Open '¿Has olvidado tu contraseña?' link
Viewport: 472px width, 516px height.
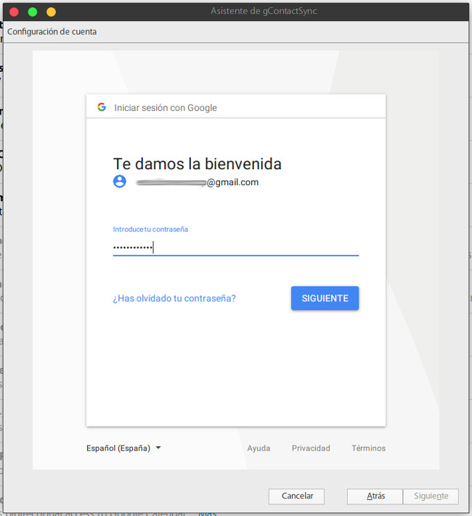coord(174,298)
